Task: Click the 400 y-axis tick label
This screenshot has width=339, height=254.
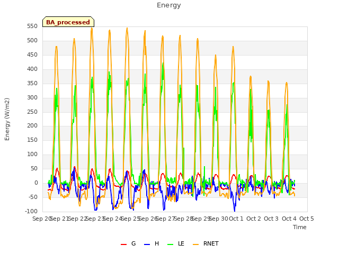Action: pos(32,69)
